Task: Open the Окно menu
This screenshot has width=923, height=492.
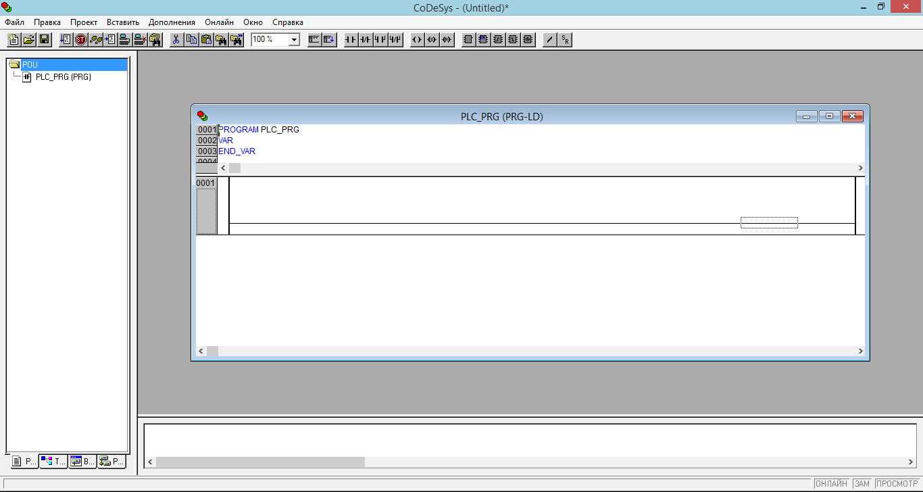Action: tap(253, 22)
